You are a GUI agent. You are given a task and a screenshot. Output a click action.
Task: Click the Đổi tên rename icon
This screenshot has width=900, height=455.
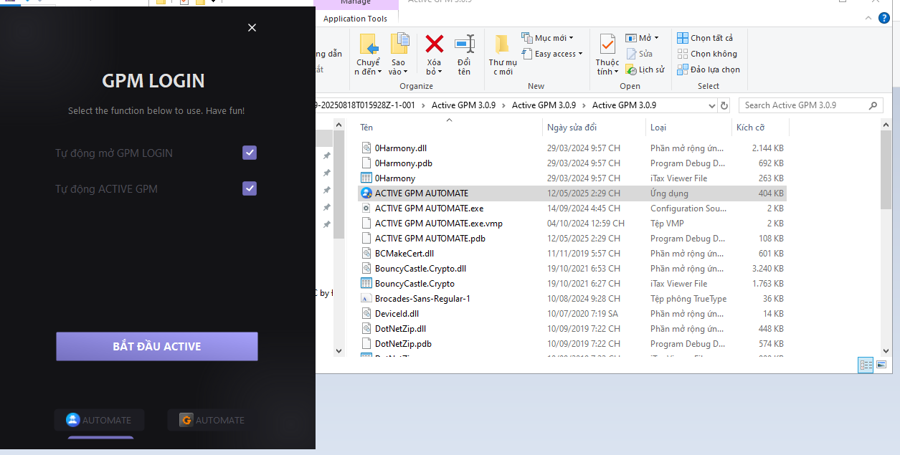tap(465, 44)
